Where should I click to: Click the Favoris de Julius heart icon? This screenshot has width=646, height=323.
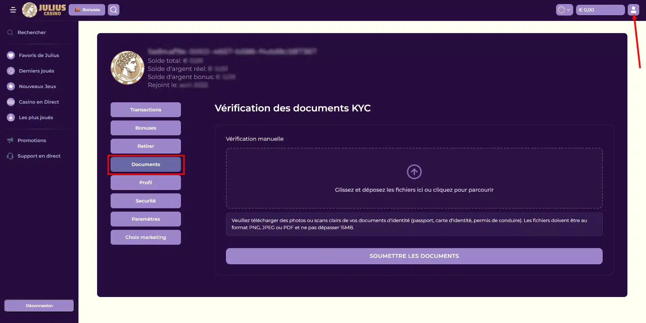pyautogui.click(x=10, y=55)
